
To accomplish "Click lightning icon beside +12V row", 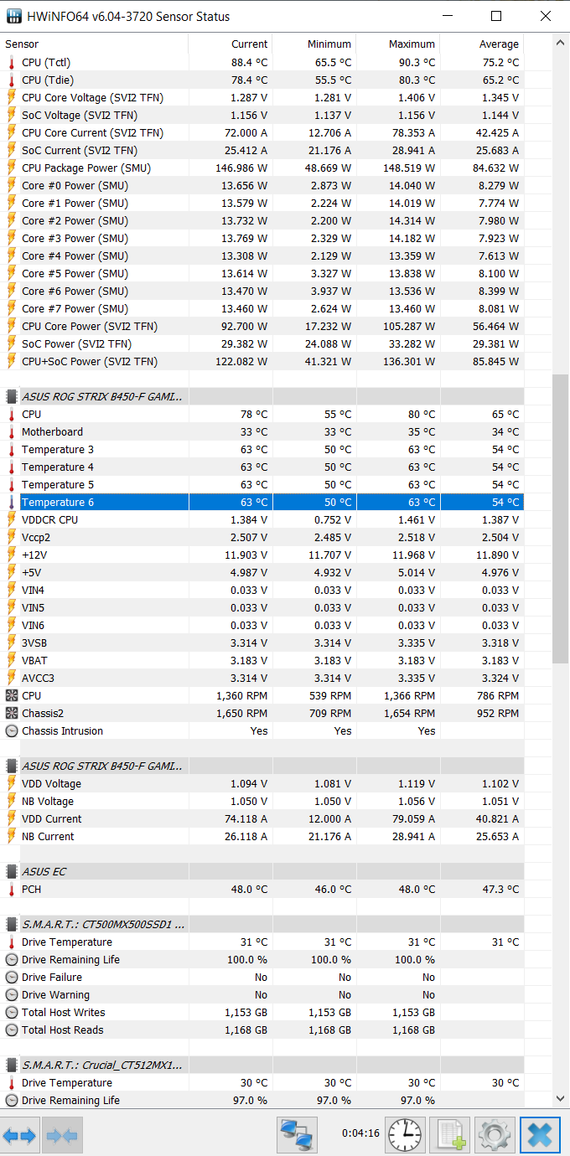I will tap(12, 555).
